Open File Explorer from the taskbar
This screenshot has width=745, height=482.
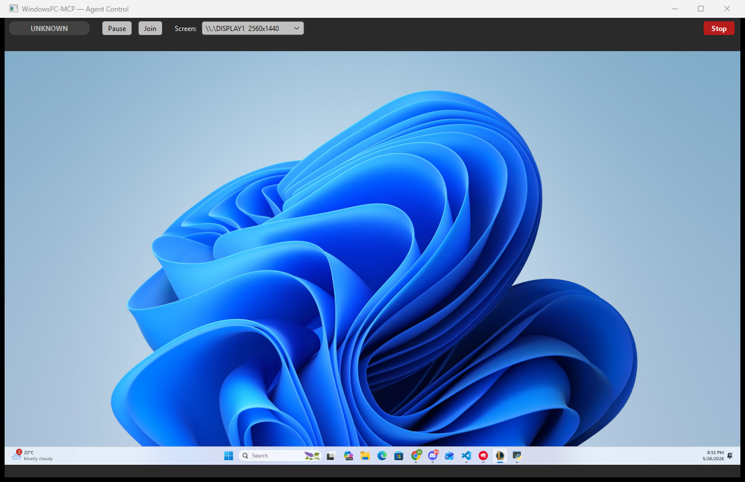[364, 456]
